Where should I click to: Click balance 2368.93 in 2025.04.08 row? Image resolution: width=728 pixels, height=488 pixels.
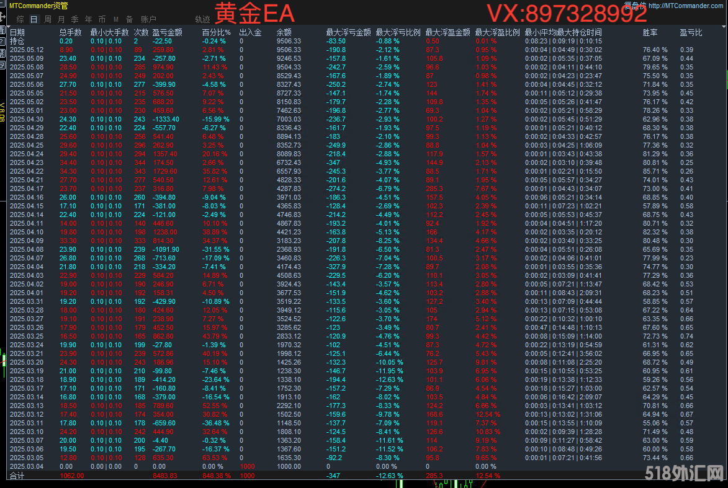click(289, 249)
